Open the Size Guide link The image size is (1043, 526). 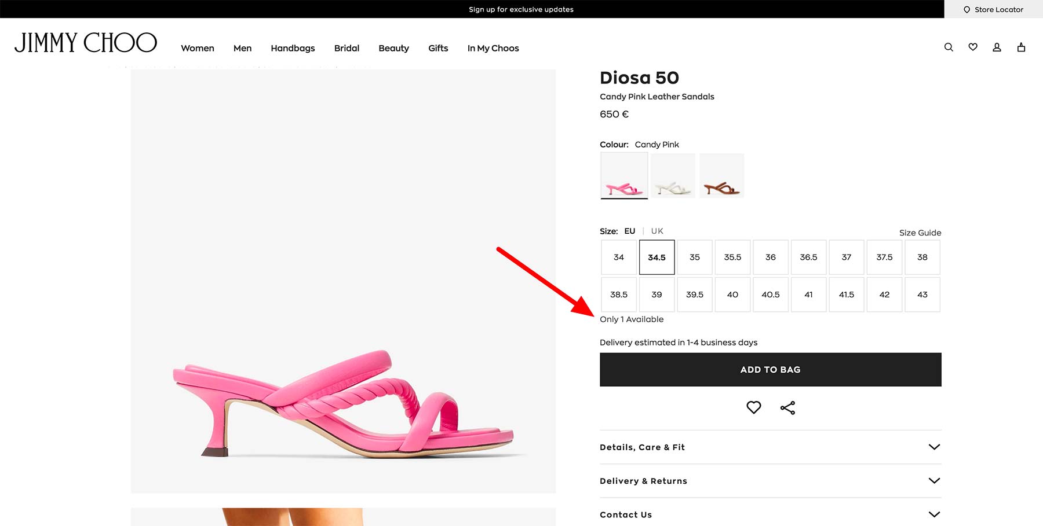(x=920, y=233)
